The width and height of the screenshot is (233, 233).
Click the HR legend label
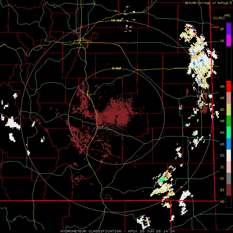[222, 121]
